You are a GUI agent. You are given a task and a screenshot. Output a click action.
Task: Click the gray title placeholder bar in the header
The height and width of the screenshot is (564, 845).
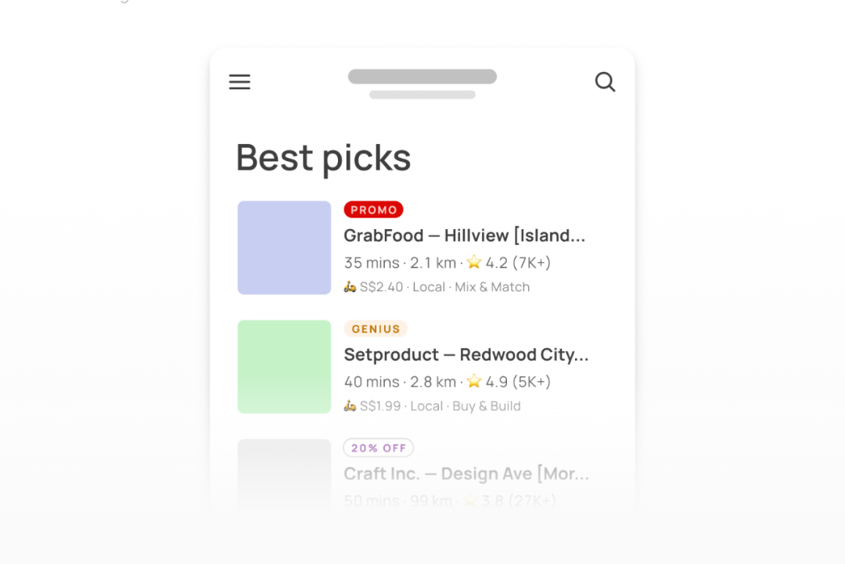pyautogui.click(x=422, y=77)
